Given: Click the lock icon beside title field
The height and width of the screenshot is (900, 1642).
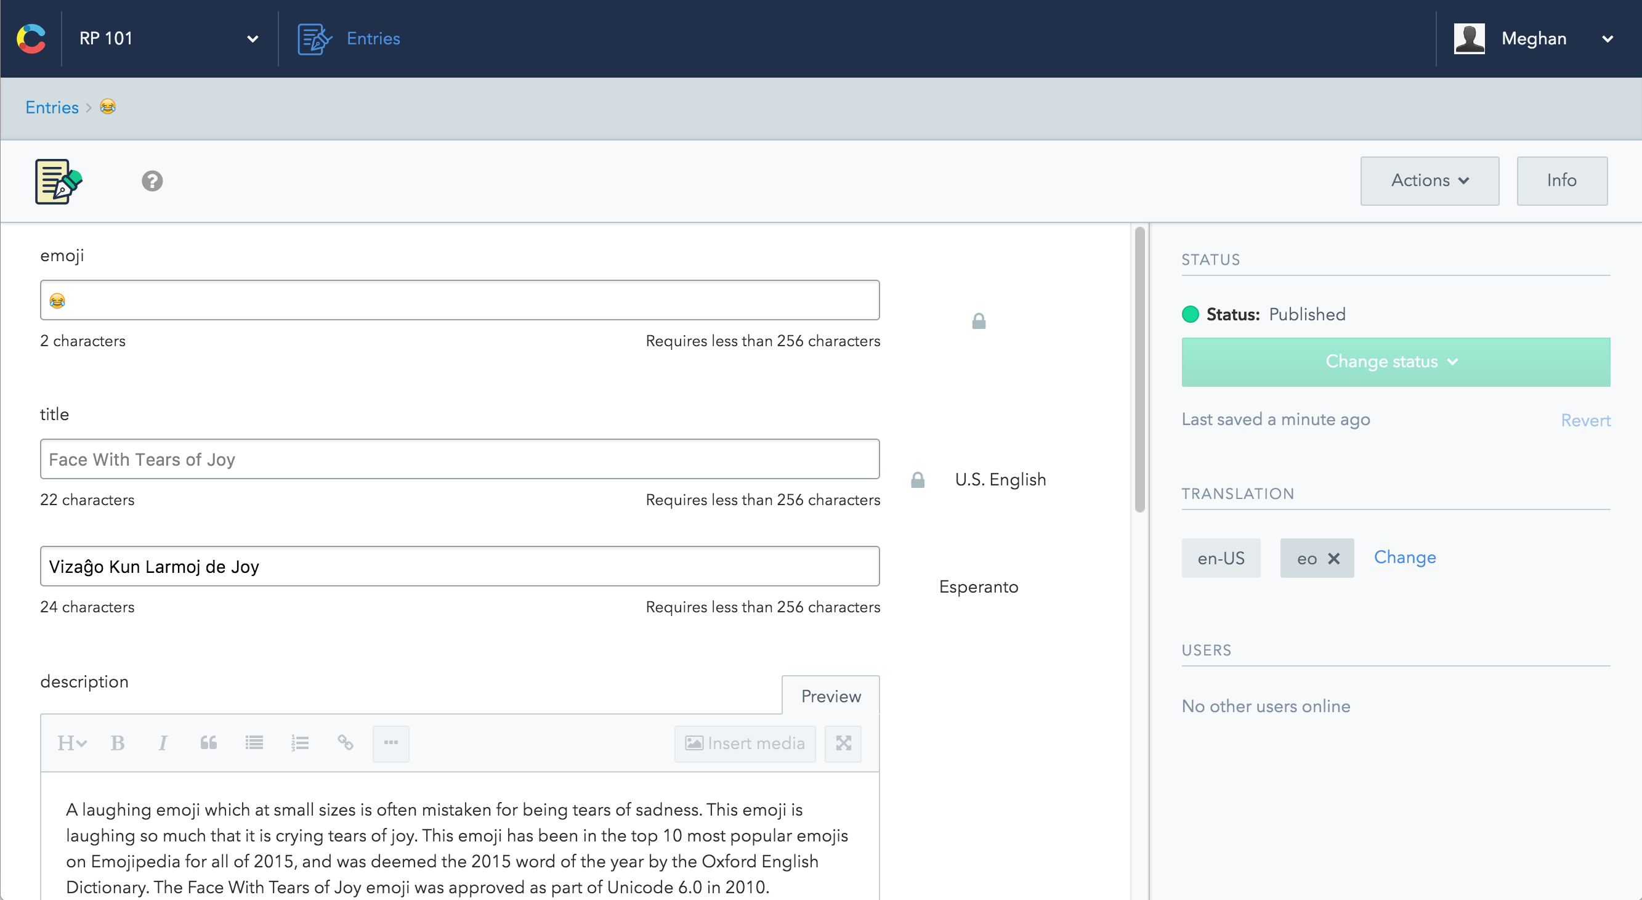Looking at the screenshot, I should pos(917,480).
